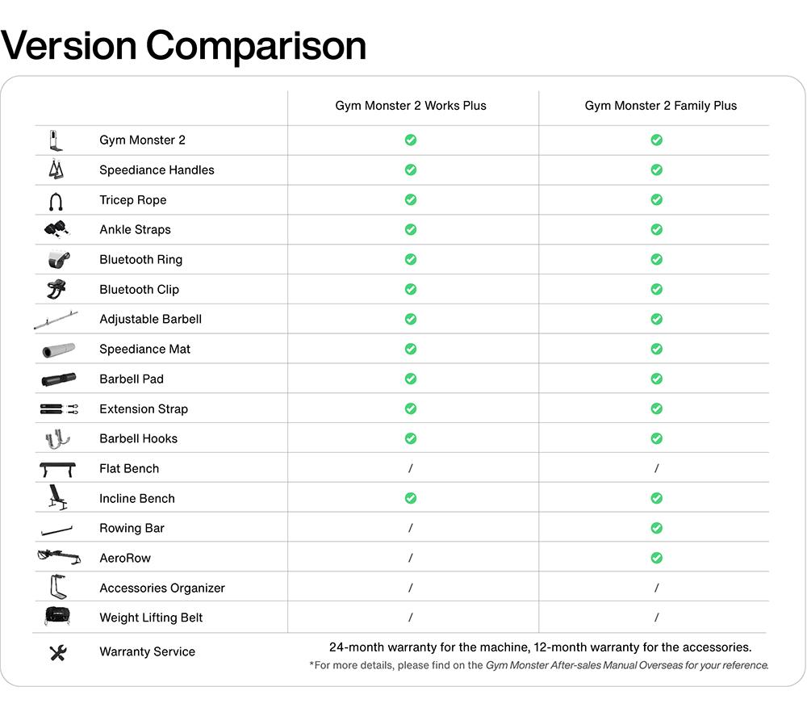The image size is (807, 716).
Task: Click Incline Bench checkmark under Works Plus
Action: point(410,498)
